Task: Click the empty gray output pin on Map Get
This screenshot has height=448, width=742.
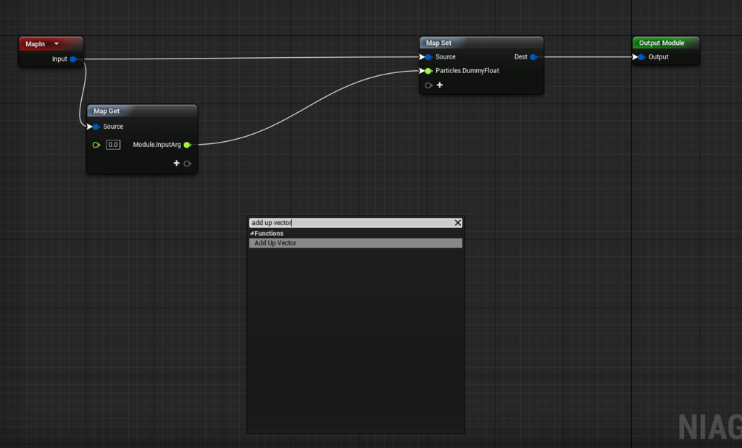Action: [188, 164]
